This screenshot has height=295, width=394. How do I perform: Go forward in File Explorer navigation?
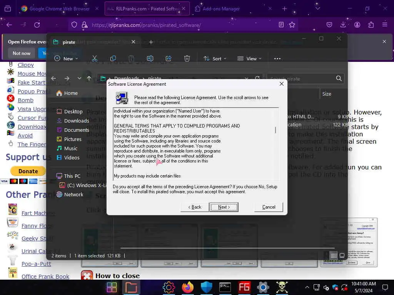(x=67, y=78)
